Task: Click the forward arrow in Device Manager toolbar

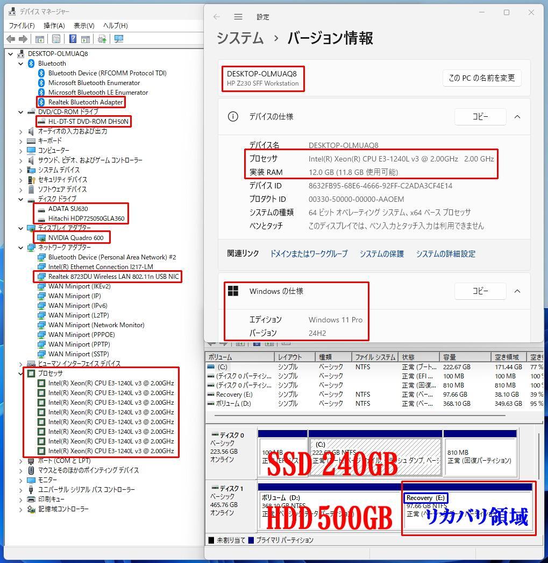Action: [x=23, y=38]
